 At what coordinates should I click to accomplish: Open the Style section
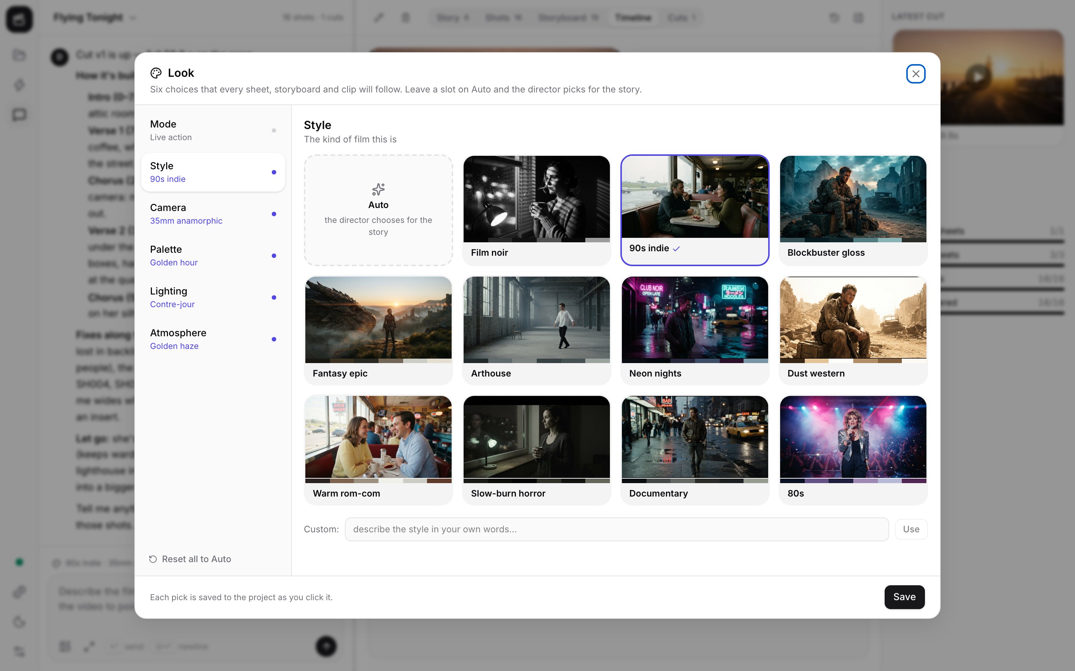tap(213, 172)
